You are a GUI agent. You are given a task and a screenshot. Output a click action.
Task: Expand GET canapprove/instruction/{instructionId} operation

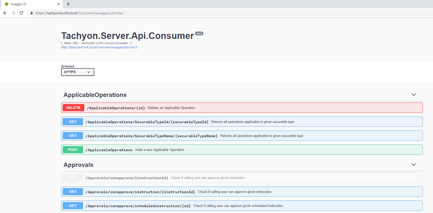[242, 192]
